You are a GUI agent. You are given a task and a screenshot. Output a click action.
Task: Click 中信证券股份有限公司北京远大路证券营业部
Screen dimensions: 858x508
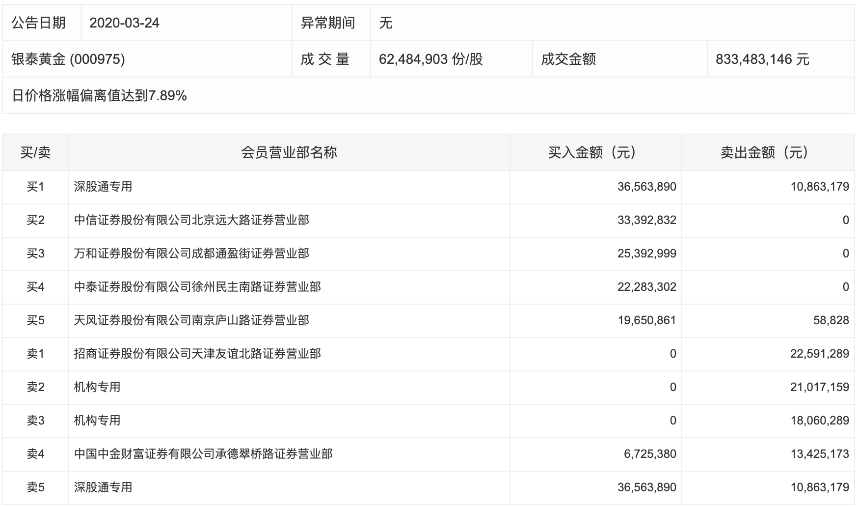pyautogui.click(x=191, y=220)
